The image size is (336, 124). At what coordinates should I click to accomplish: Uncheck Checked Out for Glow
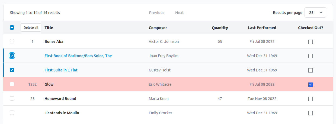(311, 85)
